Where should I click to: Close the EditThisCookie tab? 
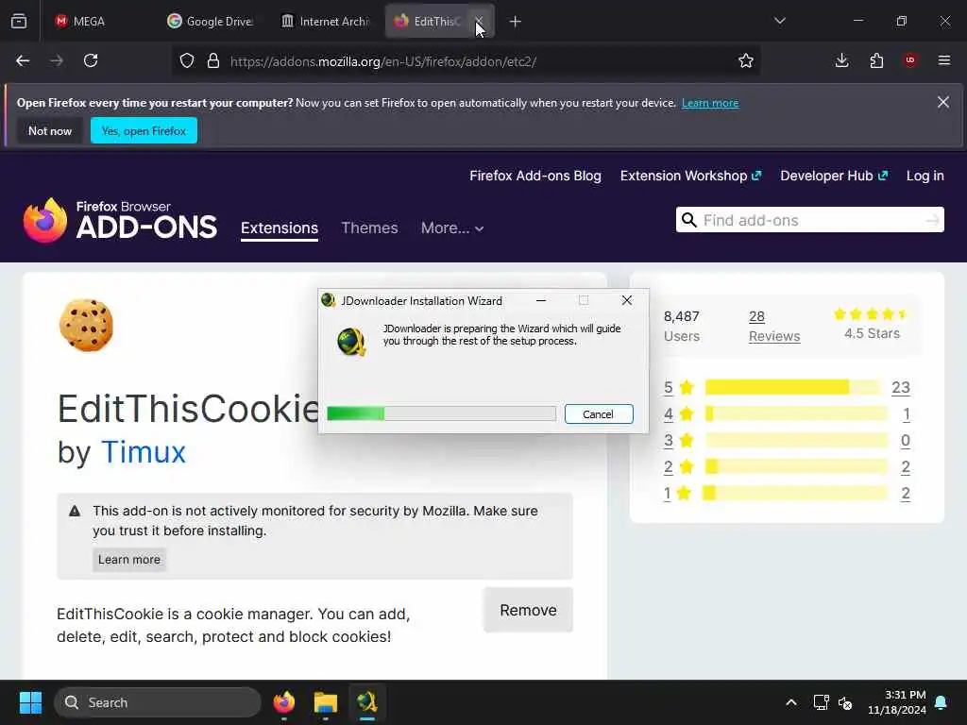point(479,22)
